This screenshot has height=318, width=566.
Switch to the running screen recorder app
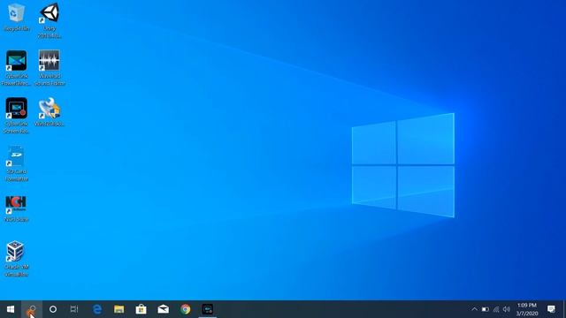[208, 309]
